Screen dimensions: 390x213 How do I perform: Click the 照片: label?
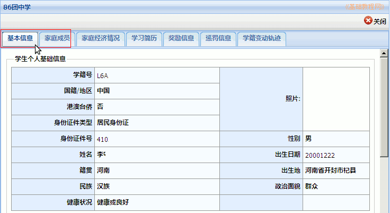point(293,99)
